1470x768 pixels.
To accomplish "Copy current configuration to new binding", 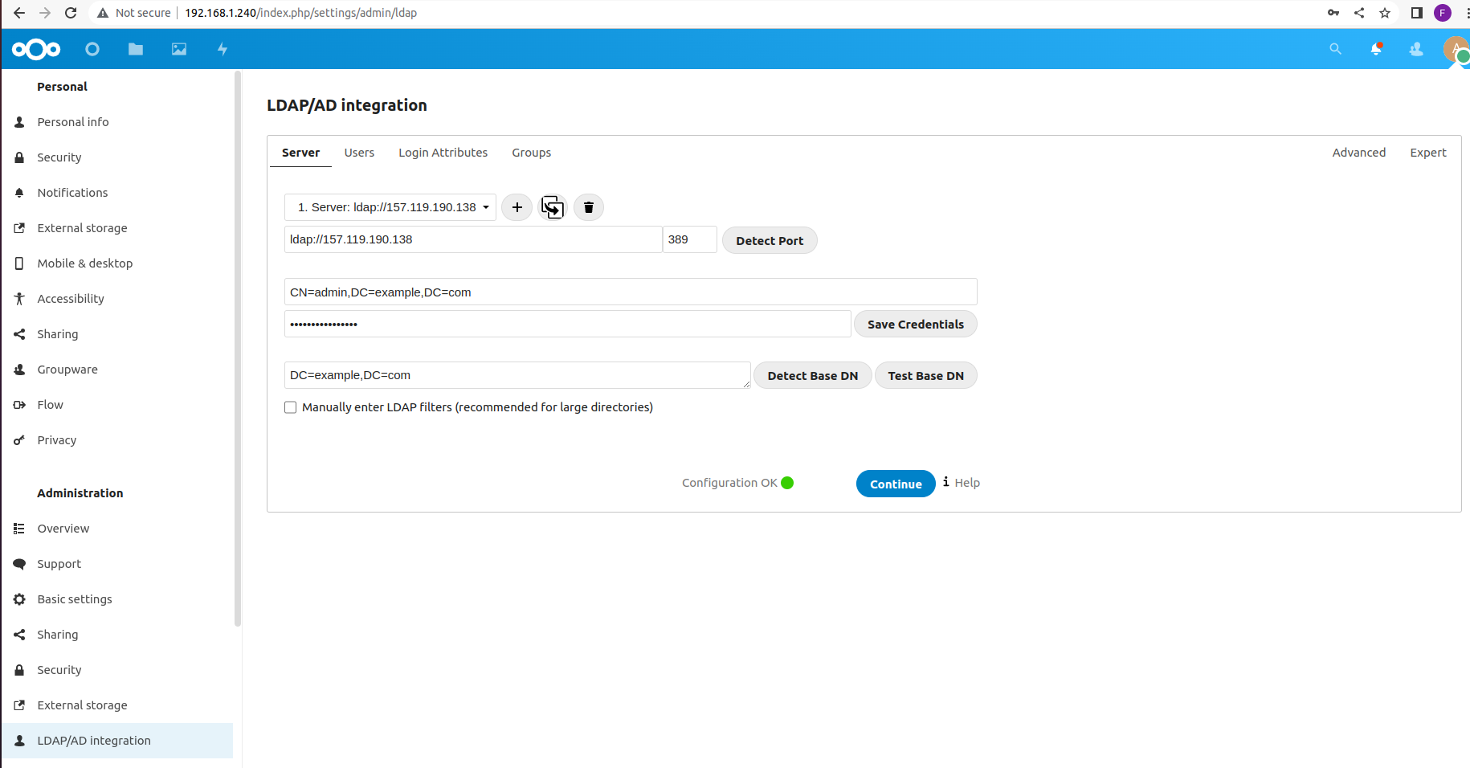I will [x=553, y=207].
